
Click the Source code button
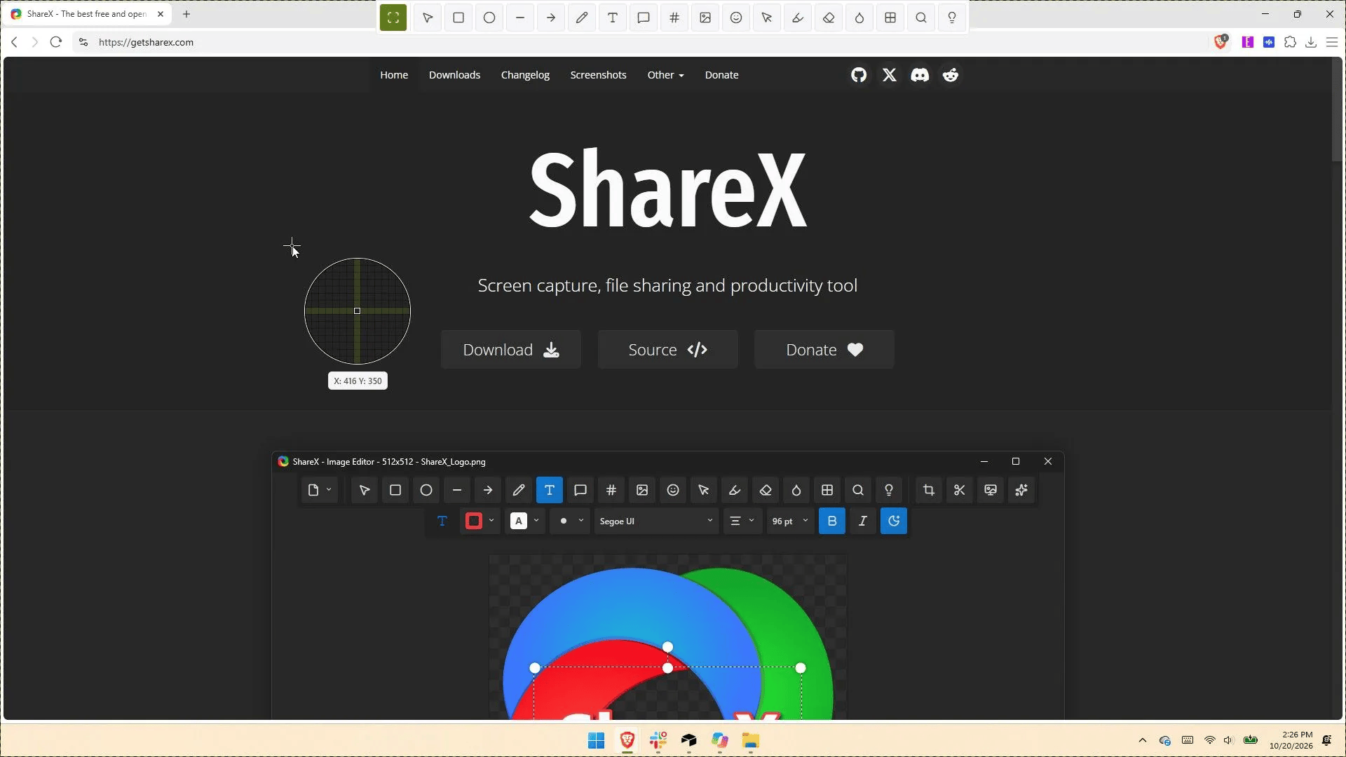coord(668,350)
